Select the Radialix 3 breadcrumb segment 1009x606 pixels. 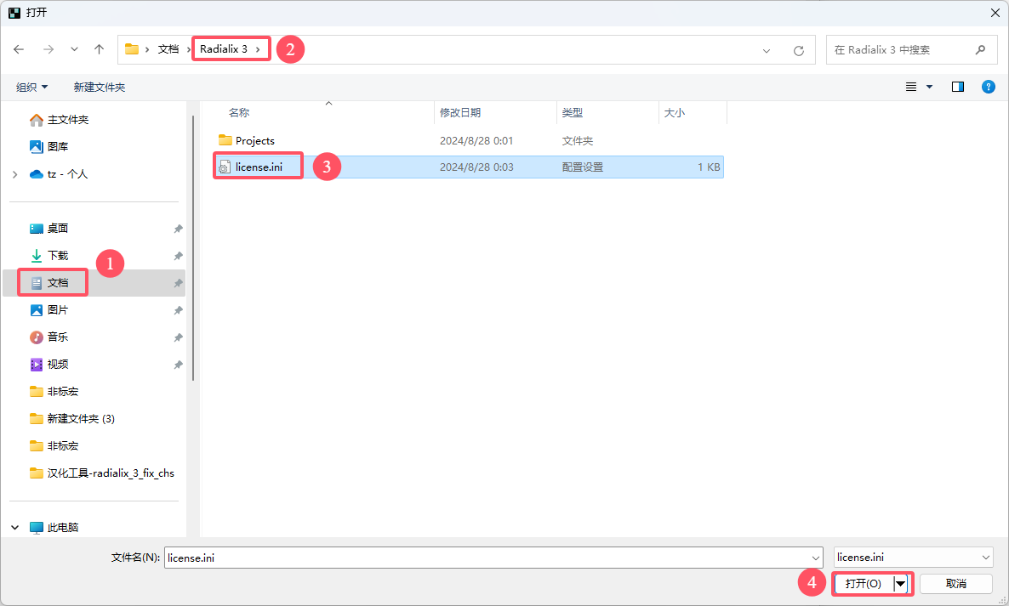point(223,48)
